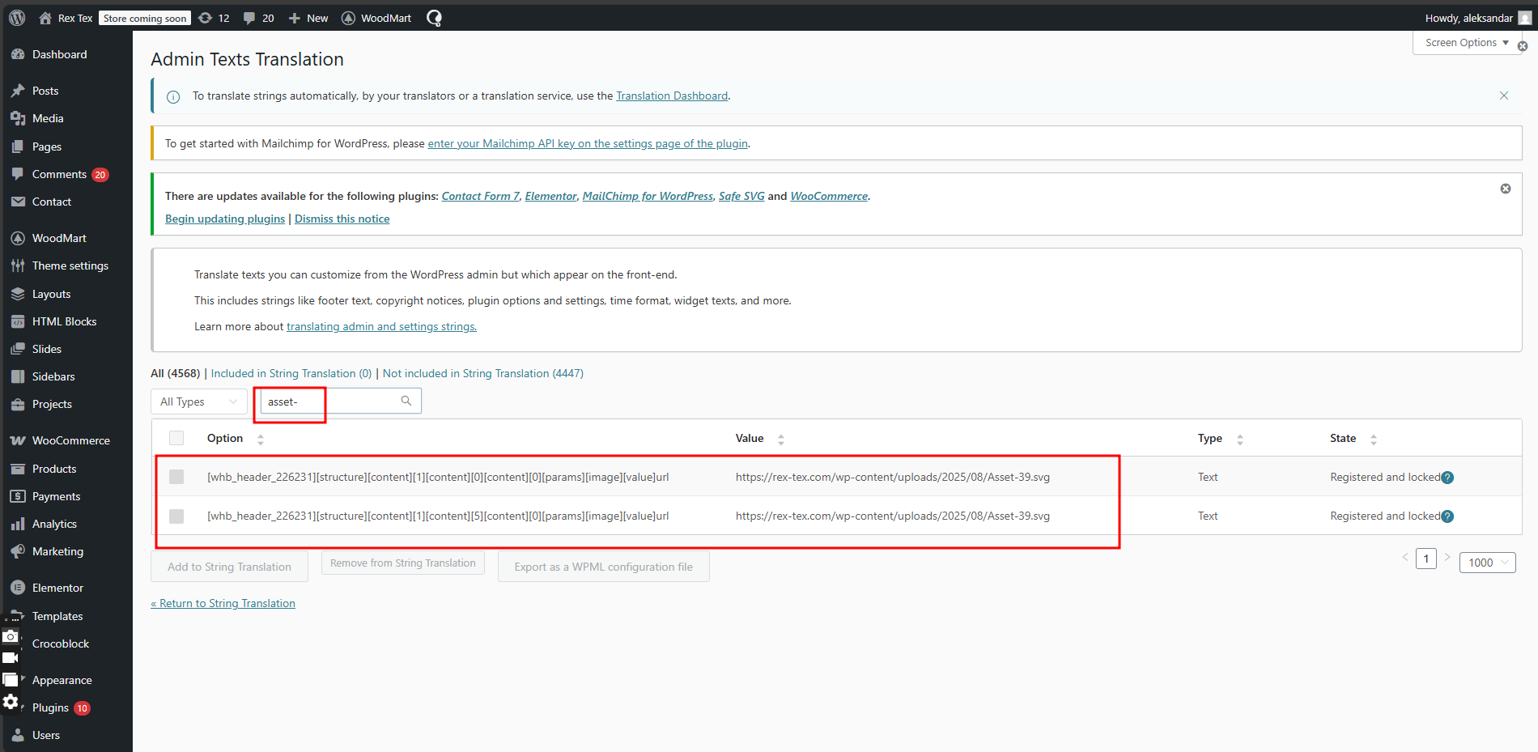The image size is (1538, 752).
Task: Click the search magnifier icon in filter box
Action: 406,401
